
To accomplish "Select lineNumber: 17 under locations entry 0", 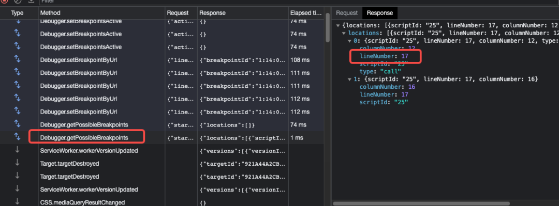I will coord(384,56).
